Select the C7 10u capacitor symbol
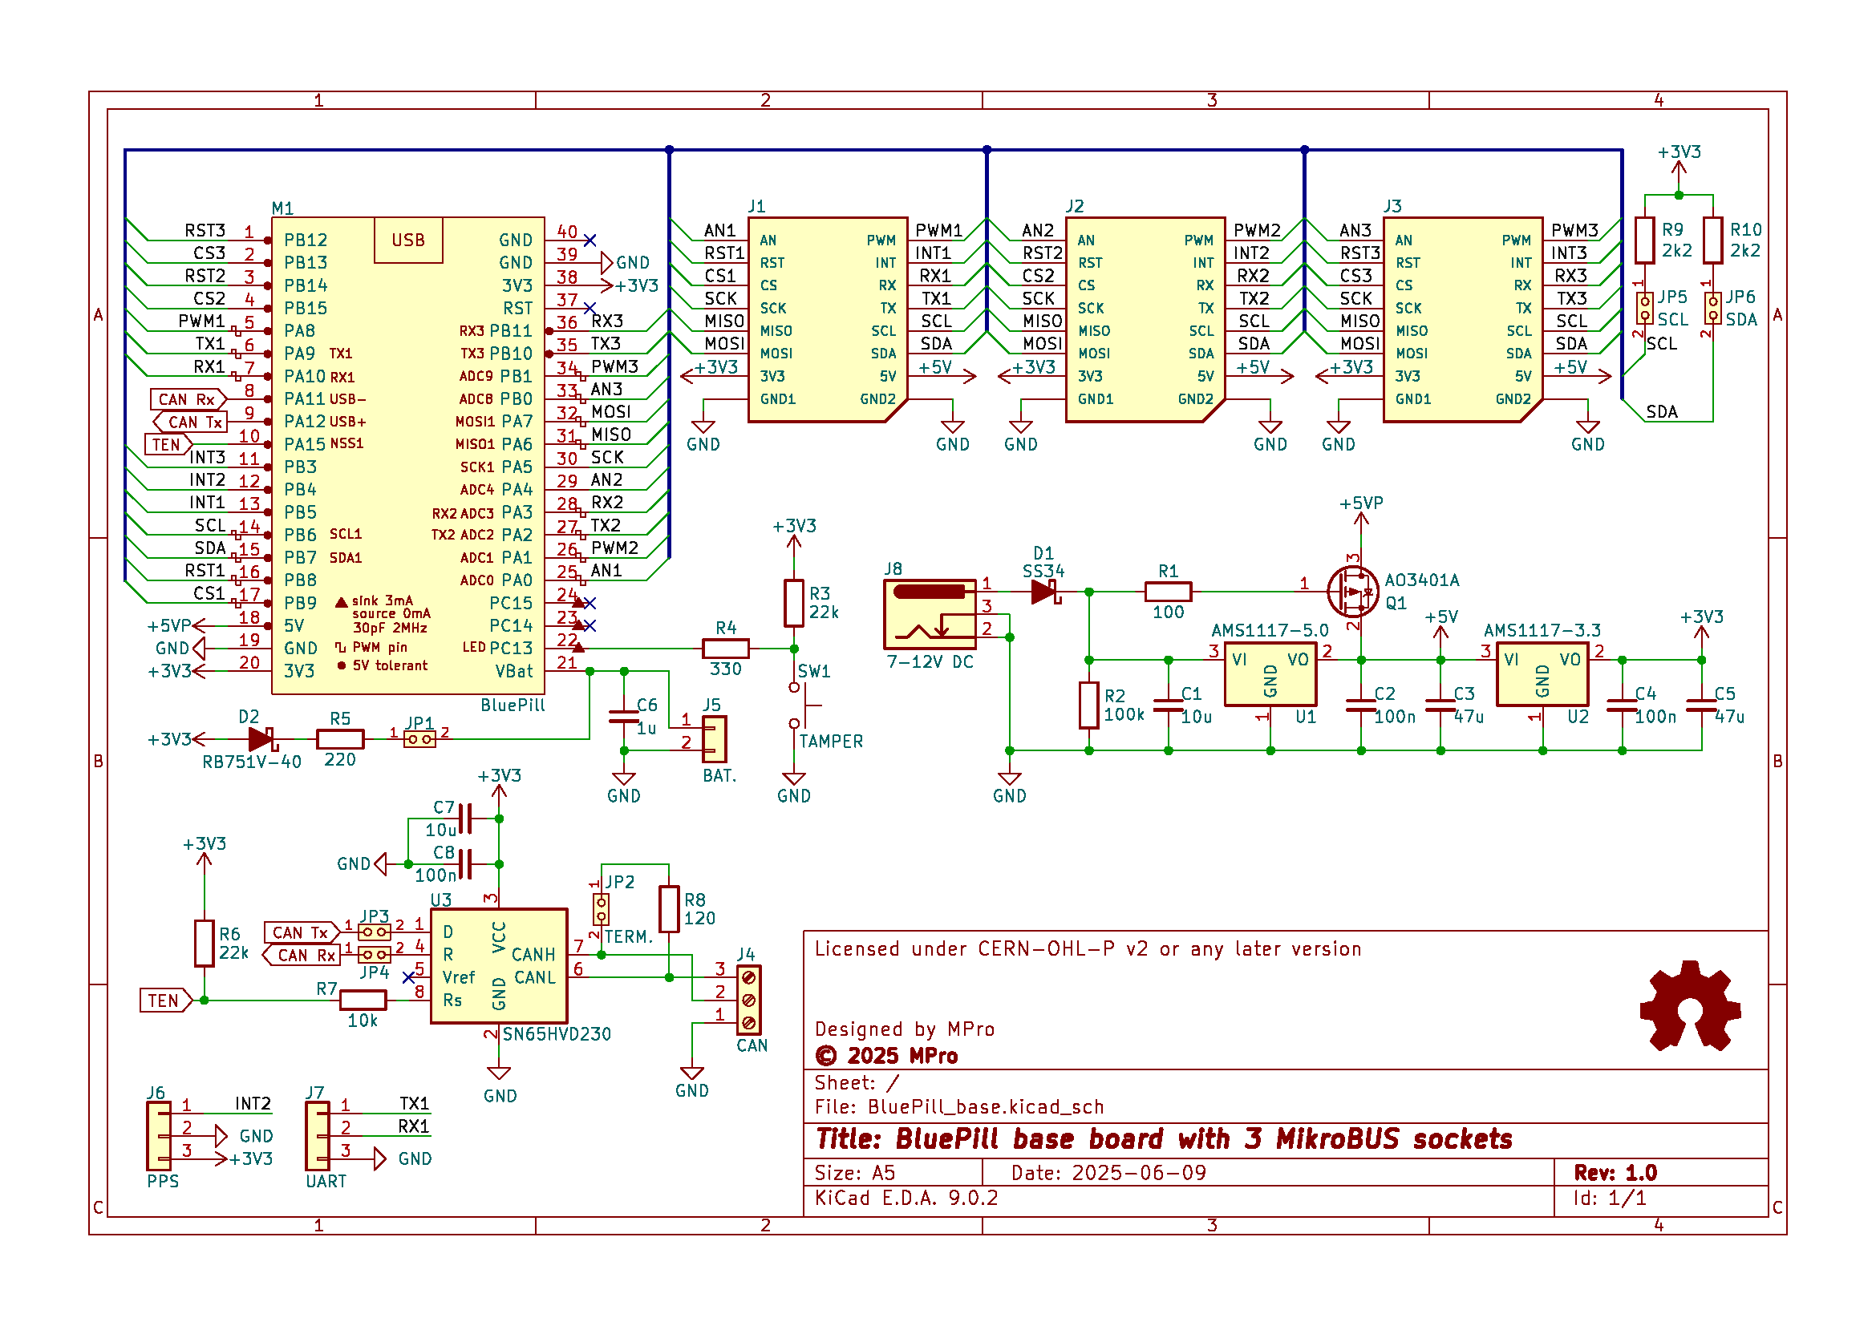 click(465, 819)
